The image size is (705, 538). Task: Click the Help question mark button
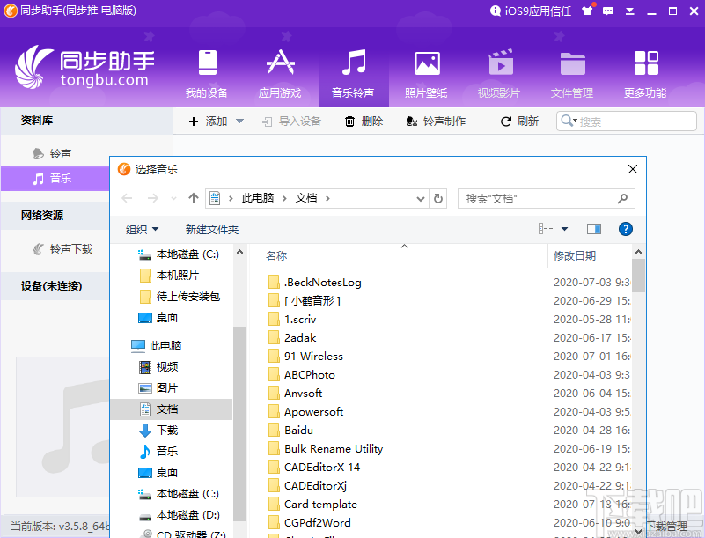pos(624,228)
